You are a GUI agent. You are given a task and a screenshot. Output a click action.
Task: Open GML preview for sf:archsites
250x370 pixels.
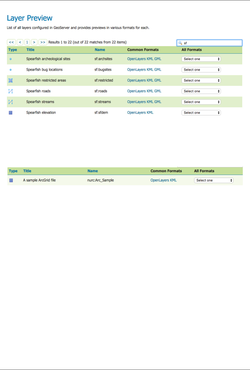pyautogui.click(x=158, y=59)
